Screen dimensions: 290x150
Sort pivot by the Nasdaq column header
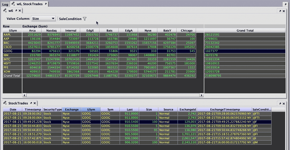(x=51, y=31)
